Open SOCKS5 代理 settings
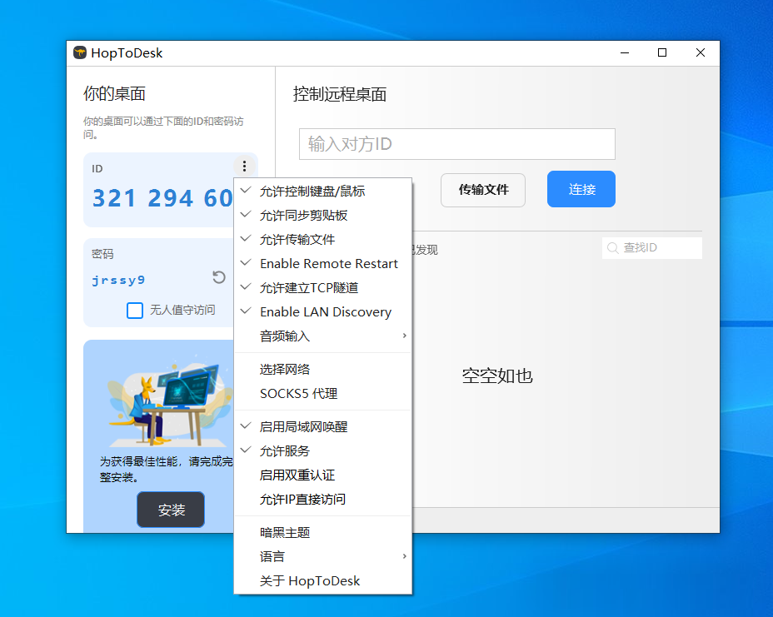773x617 pixels. tap(298, 394)
